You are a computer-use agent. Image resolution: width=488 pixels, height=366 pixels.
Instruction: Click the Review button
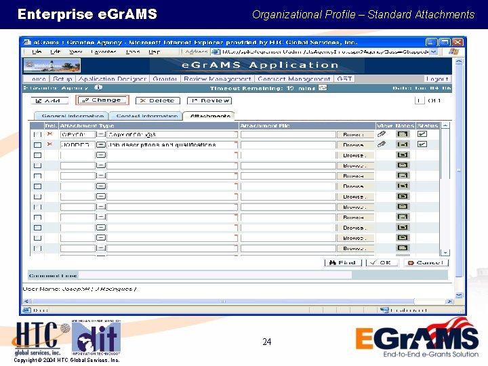(209, 100)
